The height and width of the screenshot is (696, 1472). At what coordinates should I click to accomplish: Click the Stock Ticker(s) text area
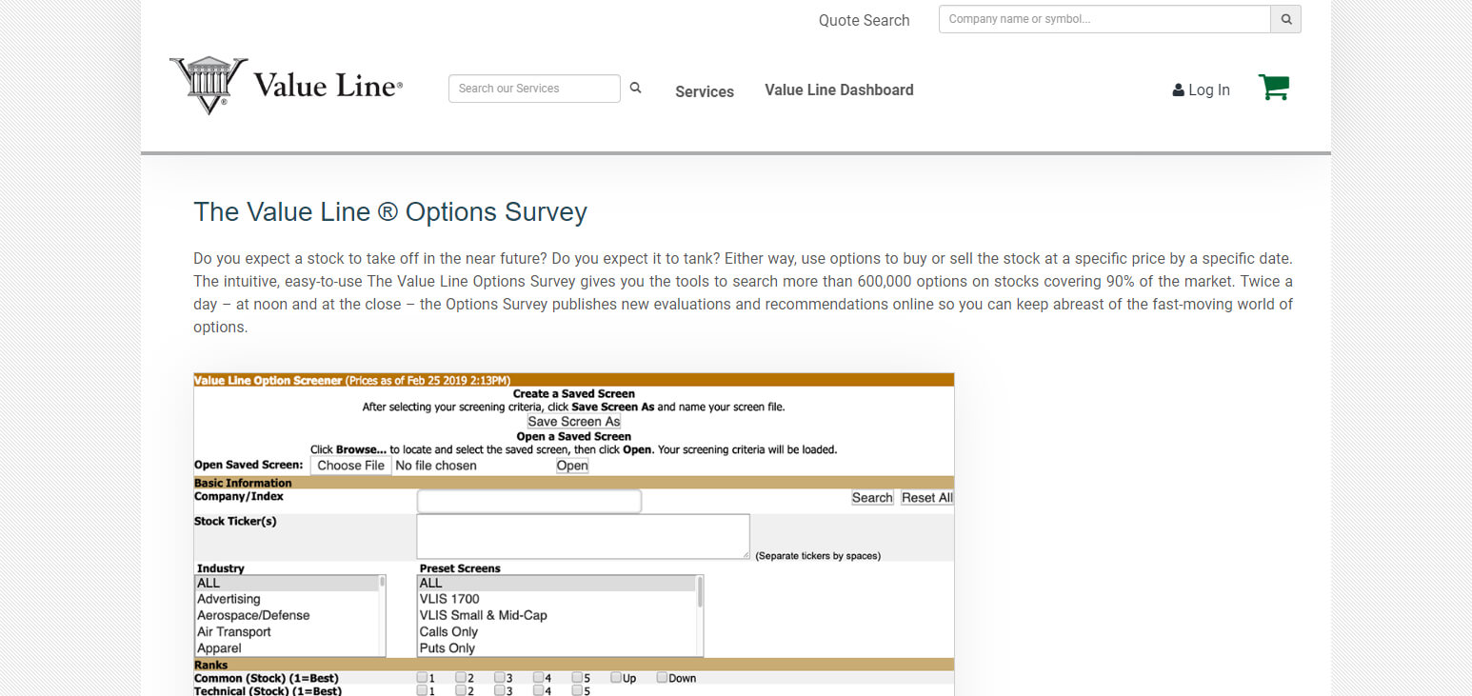tap(583, 537)
